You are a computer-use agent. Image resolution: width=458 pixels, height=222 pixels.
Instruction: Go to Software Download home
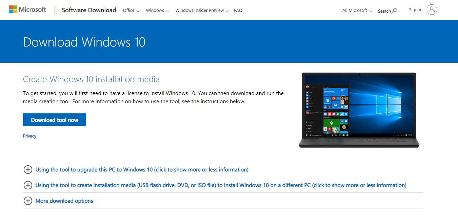pyautogui.click(x=89, y=10)
